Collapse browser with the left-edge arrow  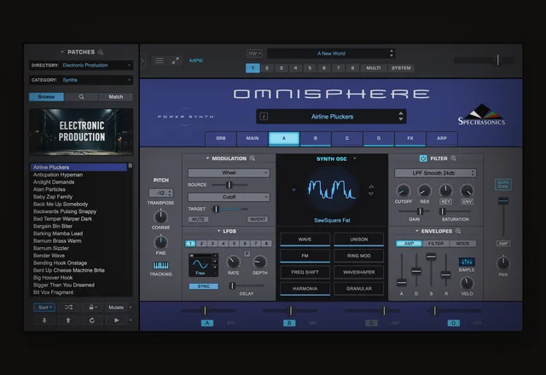(x=142, y=61)
